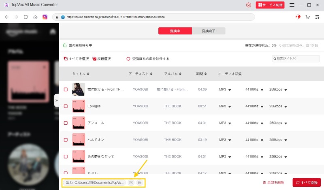Viewport: 324px width, 190px height.
Task: Open the conversion task list icon
Action: click(317, 17)
